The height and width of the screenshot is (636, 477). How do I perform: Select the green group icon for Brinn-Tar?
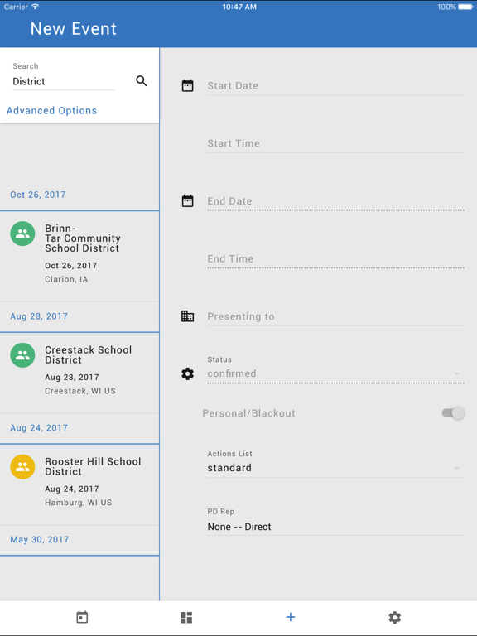pos(22,234)
